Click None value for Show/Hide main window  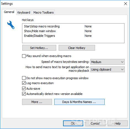(88, 31)
